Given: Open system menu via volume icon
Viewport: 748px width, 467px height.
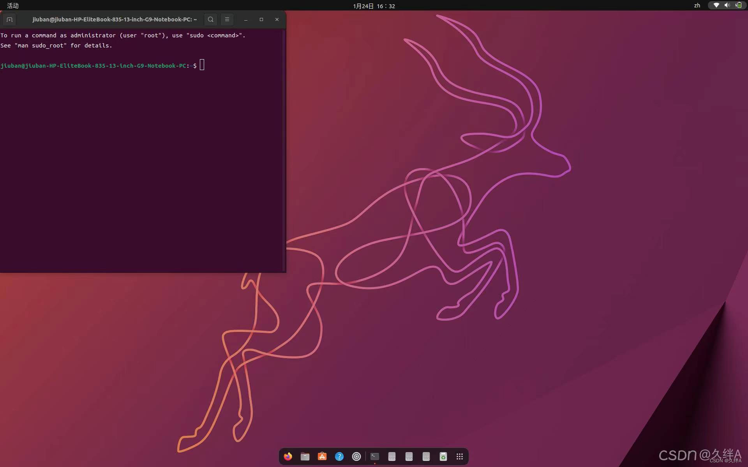Looking at the screenshot, I should pos(727,5).
